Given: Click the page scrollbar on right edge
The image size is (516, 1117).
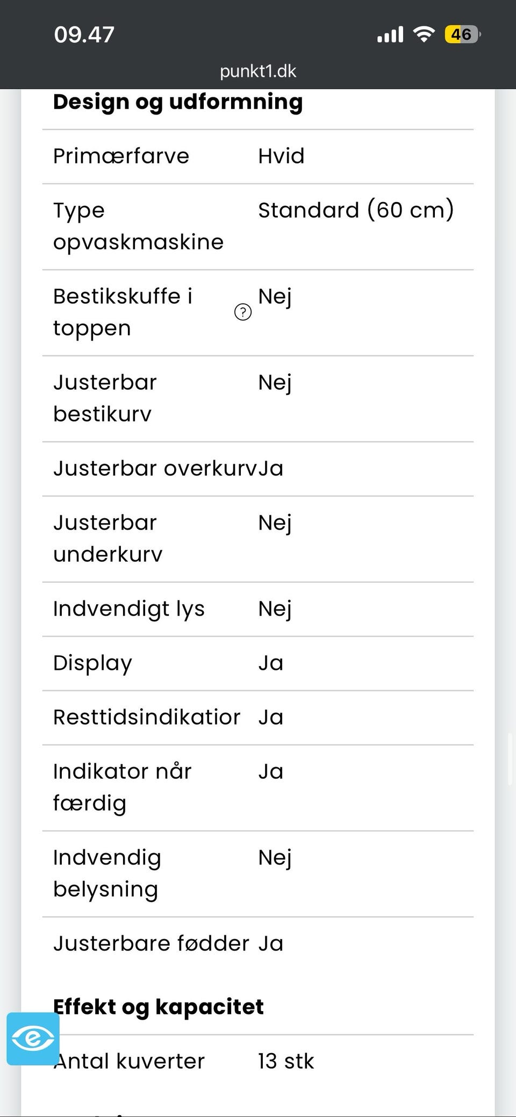Looking at the screenshot, I should click(x=510, y=759).
